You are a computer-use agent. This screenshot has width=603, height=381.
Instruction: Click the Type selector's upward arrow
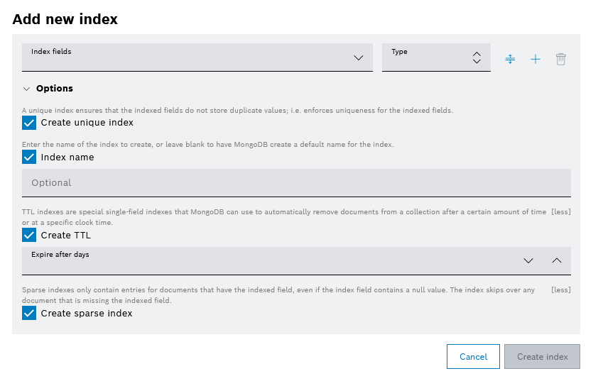(x=477, y=53)
